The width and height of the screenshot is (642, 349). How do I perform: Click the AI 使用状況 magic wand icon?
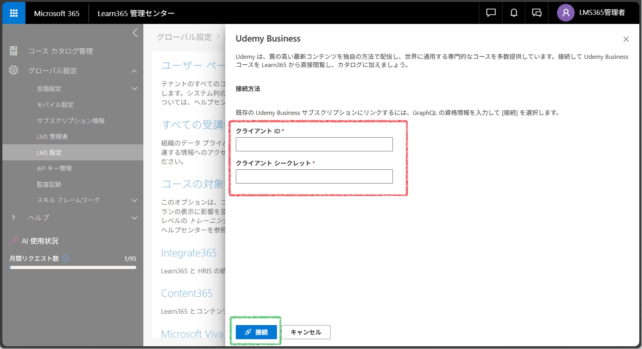click(14, 240)
